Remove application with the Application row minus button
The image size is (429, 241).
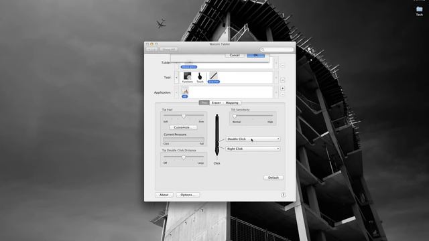(x=283, y=94)
